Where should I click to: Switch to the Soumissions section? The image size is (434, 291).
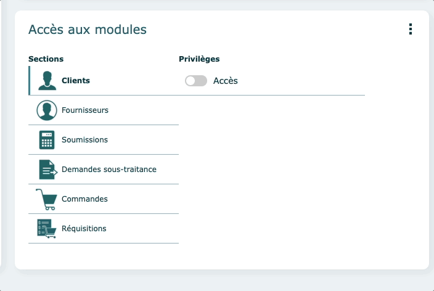(x=84, y=140)
